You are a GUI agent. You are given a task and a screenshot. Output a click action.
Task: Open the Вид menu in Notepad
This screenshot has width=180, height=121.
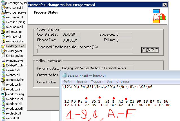click(110, 81)
